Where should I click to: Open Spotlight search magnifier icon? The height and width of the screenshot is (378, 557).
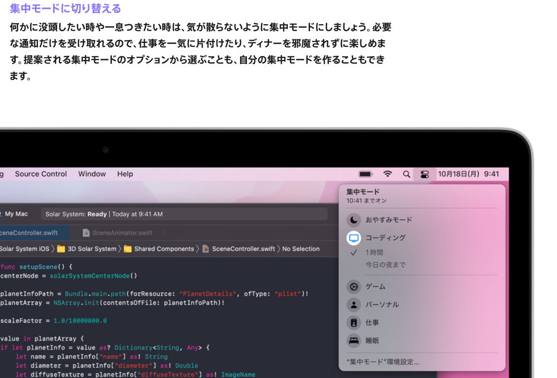click(x=406, y=174)
